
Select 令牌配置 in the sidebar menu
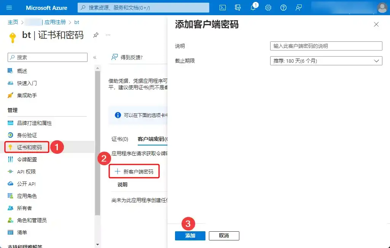click(27, 159)
